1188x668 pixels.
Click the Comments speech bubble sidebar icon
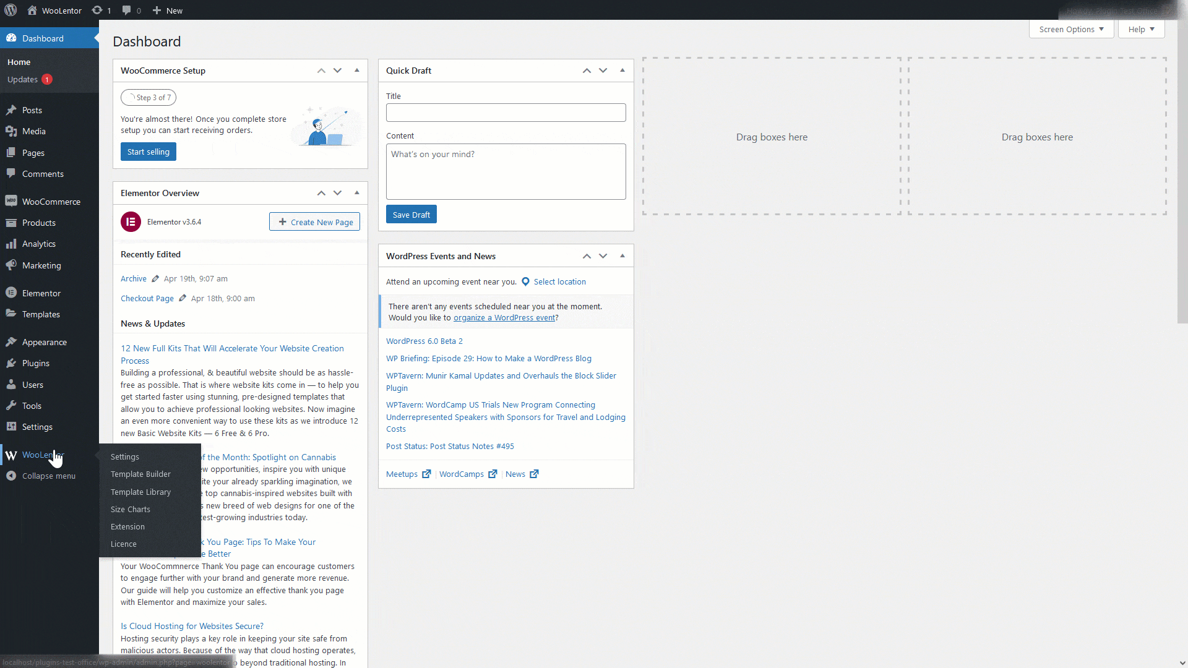click(11, 174)
